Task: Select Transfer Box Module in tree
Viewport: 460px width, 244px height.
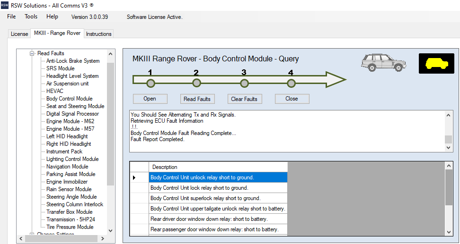Action: pyautogui.click(x=70, y=212)
